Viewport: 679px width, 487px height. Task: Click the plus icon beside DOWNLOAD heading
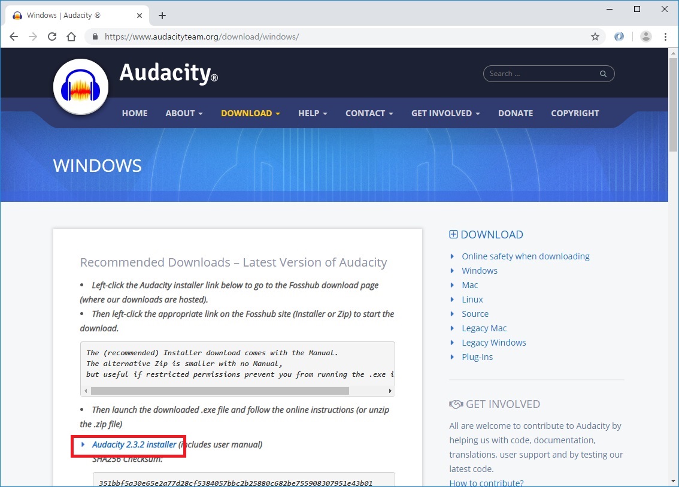(453, 234)
